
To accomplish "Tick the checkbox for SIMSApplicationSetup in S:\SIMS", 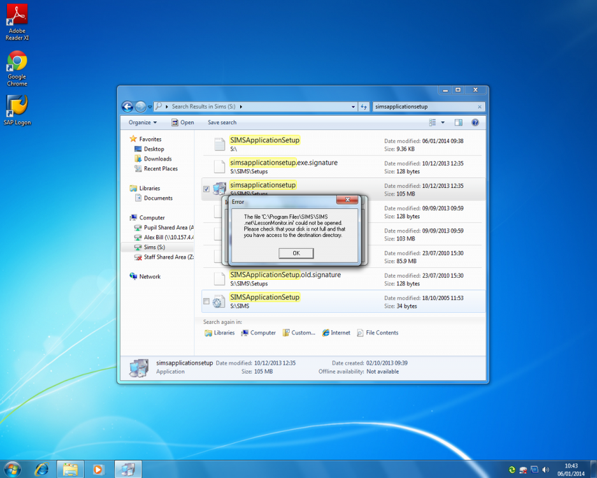I will [x=206, y=301].
